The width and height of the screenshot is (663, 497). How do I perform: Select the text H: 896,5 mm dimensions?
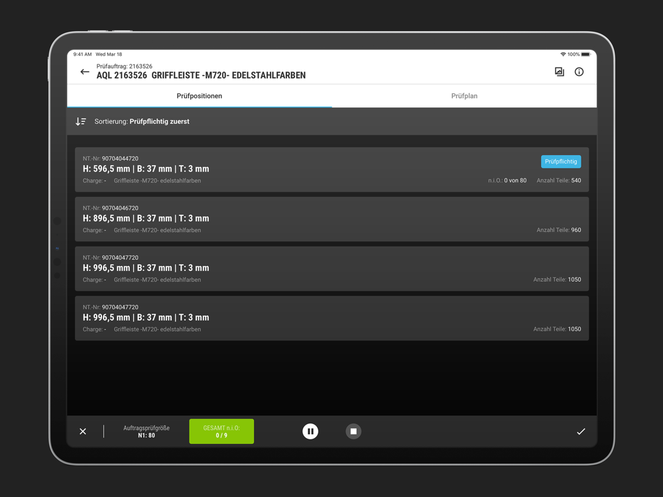pos(146,219)
